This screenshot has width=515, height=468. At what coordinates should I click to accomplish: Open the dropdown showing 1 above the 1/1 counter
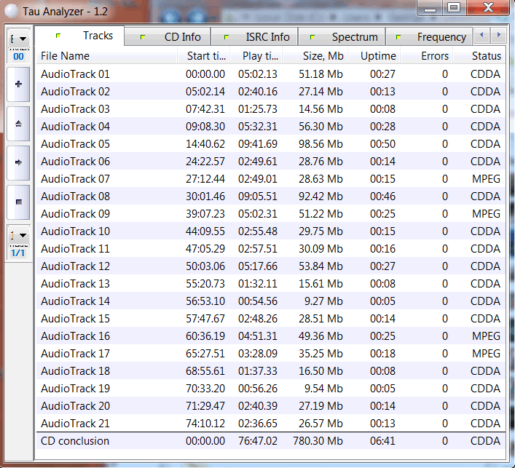[x=18, y=235]
